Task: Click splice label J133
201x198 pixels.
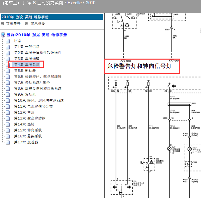Action: coord(194,162)
